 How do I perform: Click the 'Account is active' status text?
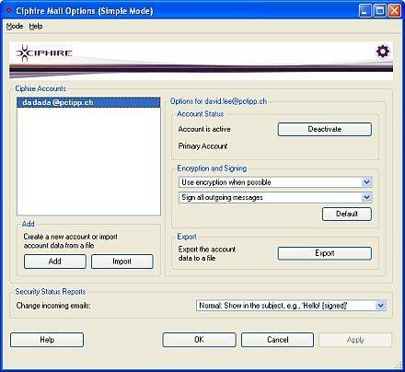click(204, 129)
